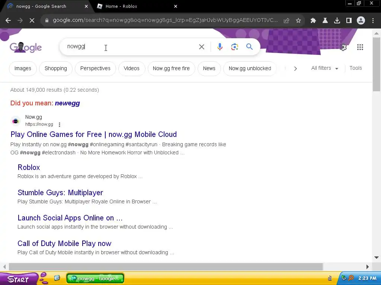Filter results by Shopping
381x285 pixels.
click(x=56, y=69)
